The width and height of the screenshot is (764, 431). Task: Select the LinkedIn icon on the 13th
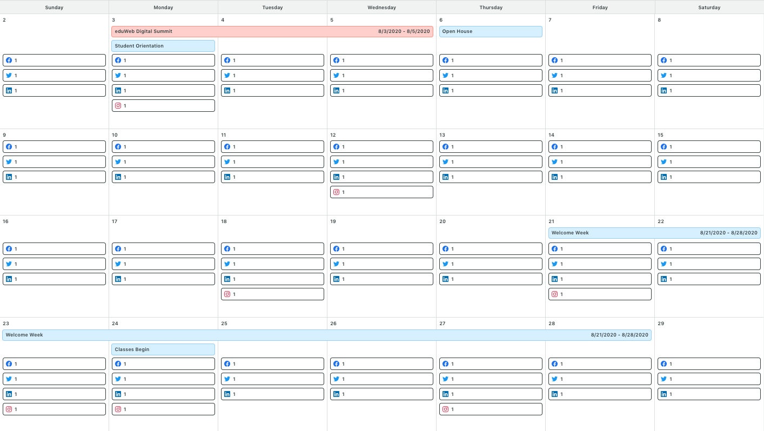(x=445, y=177)
